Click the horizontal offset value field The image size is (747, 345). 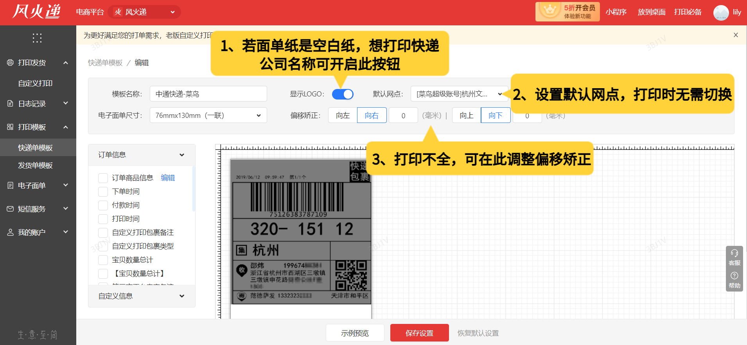coord(404,116)
